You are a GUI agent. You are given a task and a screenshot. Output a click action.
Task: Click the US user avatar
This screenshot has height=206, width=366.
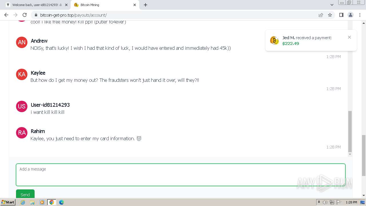(x=22, y=106)
